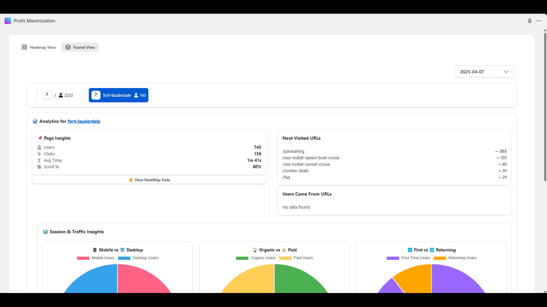Image resolution: width=547 pixels, height=307 pixels.
Task: Click the 156 clicks value
Action: [257, 154]
